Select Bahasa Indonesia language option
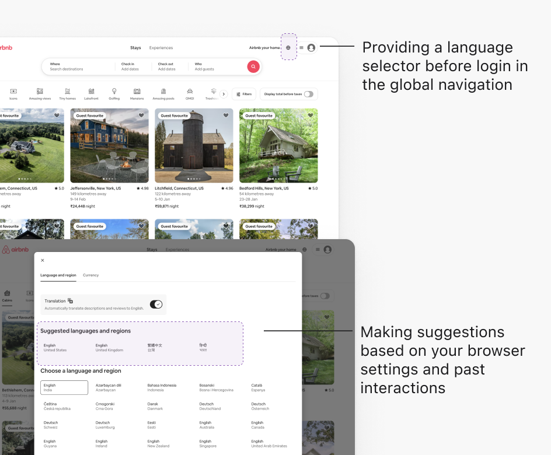Image resolution: width=551 pixels, height=455 pixels. coord(162,387)
